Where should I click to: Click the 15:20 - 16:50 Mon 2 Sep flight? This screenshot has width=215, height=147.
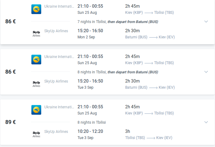(90, 31)
